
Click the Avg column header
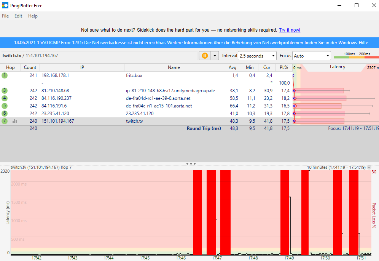(232, 67)
